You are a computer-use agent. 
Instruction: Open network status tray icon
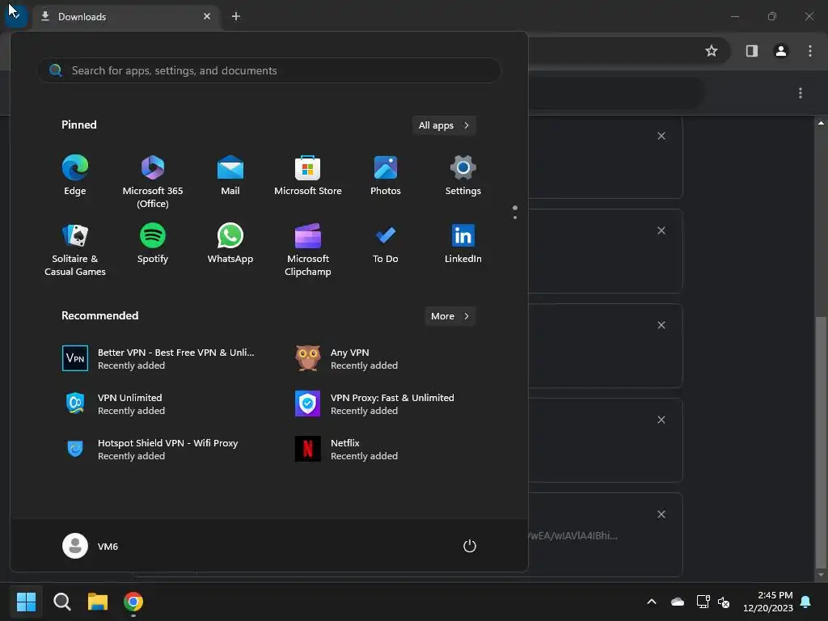(703, 602)
